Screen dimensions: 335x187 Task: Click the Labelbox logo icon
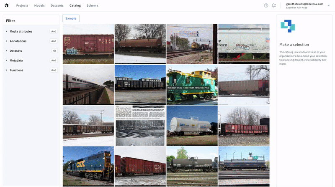click(x=7, y=5)
